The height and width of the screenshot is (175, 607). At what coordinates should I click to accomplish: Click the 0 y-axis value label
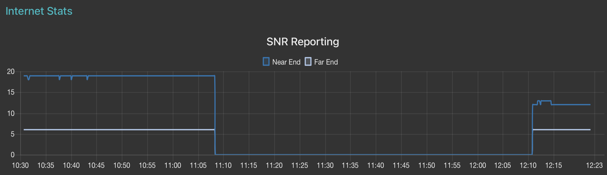12,155
